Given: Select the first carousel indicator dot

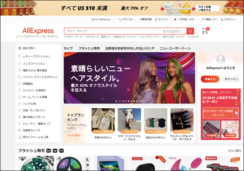Looking at the screenshot, I should (x=116, y=101).
